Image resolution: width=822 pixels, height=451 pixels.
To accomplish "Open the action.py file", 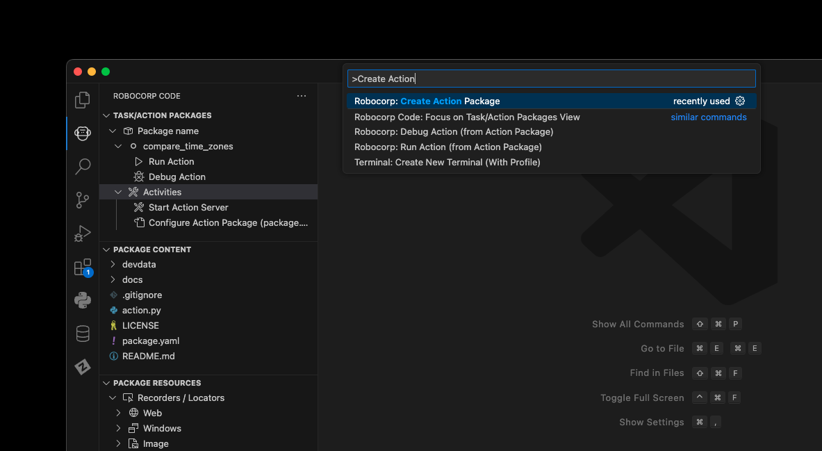I will tap(208, 310).
